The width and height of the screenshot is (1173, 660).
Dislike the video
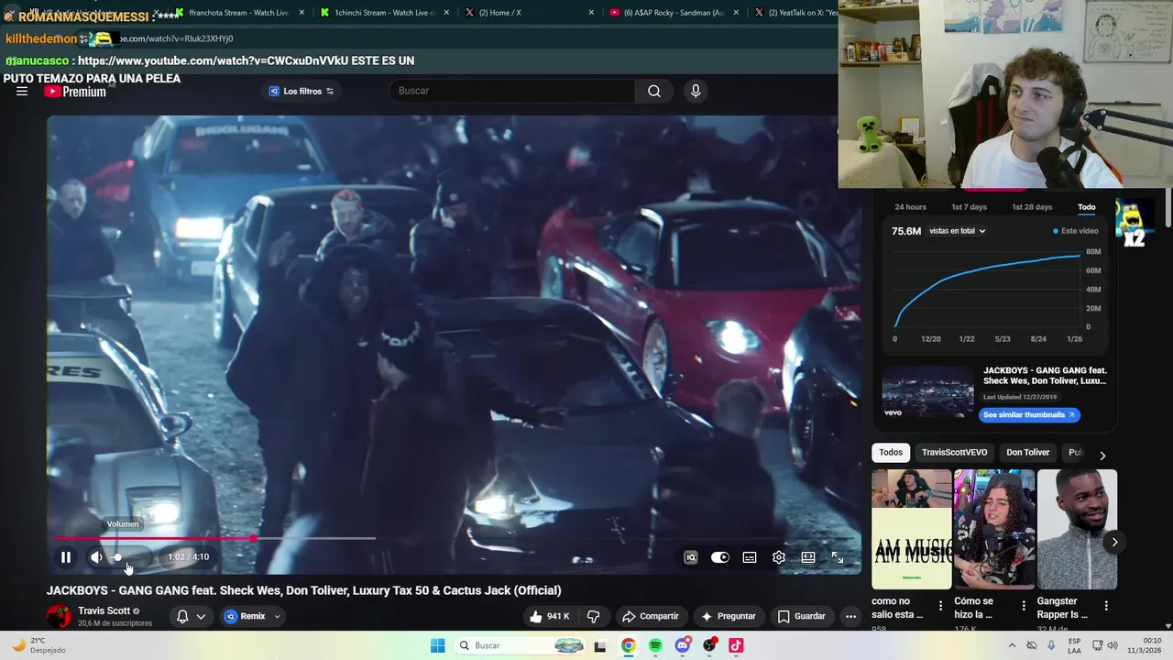click(x=593, y=616)
